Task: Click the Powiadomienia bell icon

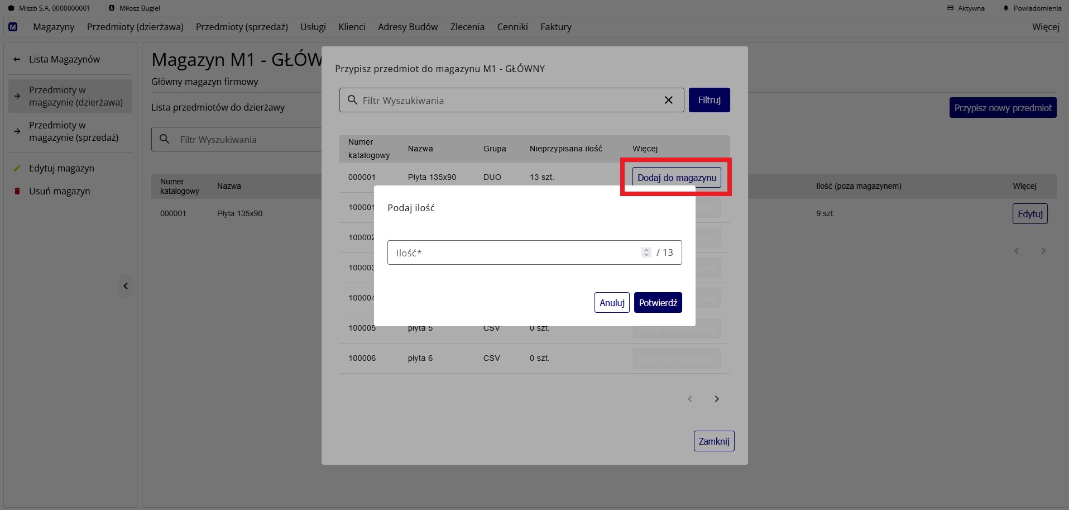Action: [1006, 8]
